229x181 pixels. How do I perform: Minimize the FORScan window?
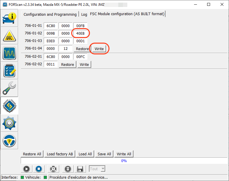pos(195,5)
